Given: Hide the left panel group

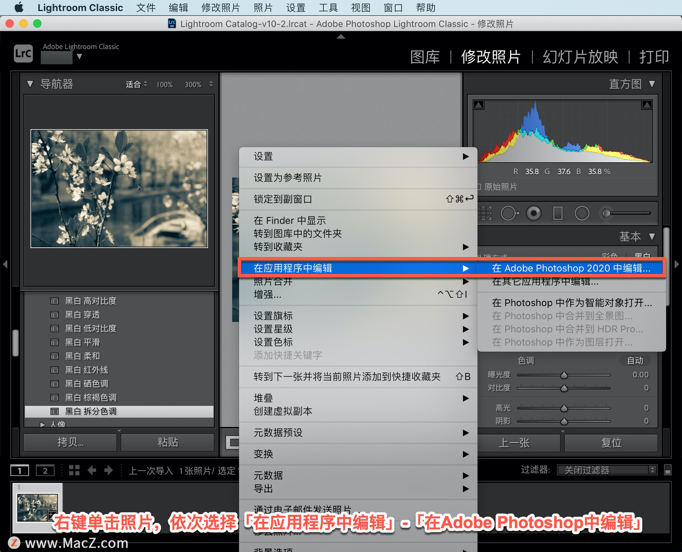Looking at the screenshot, I should [5, 264].
